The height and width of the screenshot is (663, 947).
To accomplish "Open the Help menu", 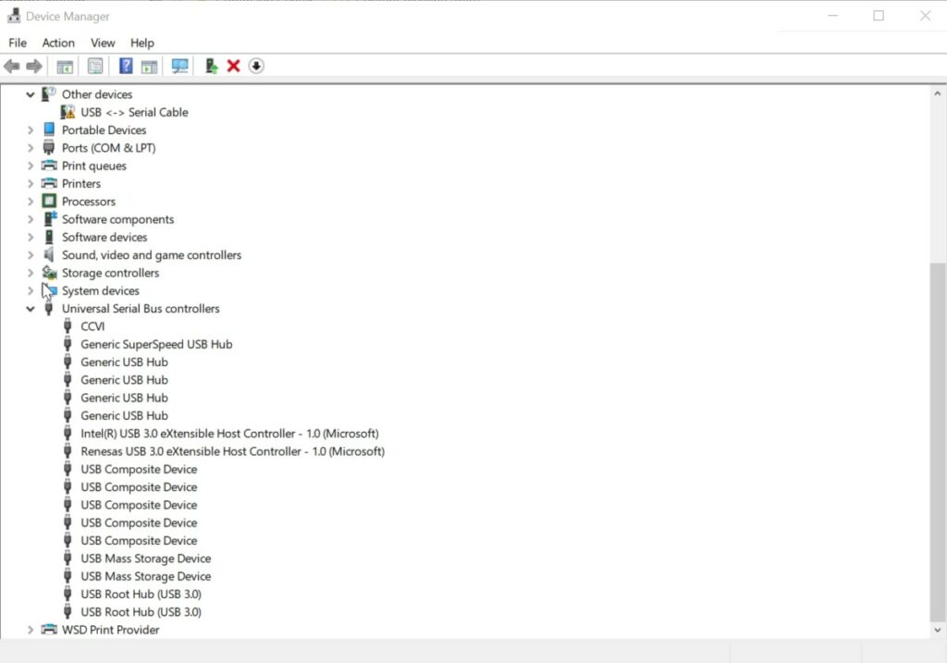I will click(x=141, y=43).
